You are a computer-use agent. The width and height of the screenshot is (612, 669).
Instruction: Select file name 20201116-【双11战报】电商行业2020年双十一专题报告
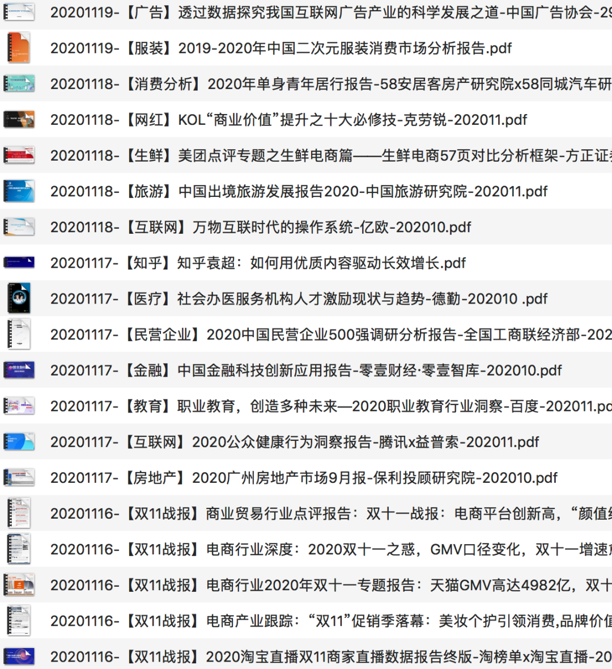point(331,586)
